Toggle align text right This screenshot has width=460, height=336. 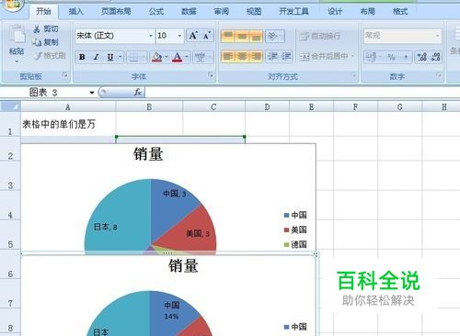[256, 57]
